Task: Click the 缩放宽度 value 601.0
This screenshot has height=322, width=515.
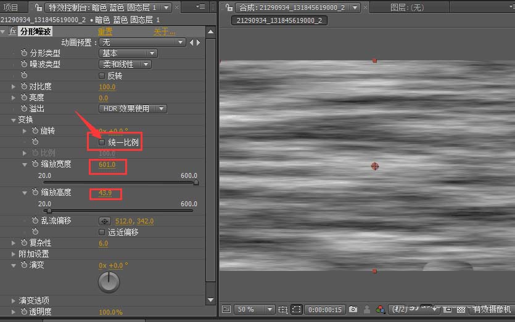Action: pyautogui.click(x=107, y=164)
